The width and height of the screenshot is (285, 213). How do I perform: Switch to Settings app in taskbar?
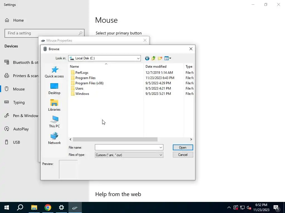pyautogui.click(x=62, y=207)
